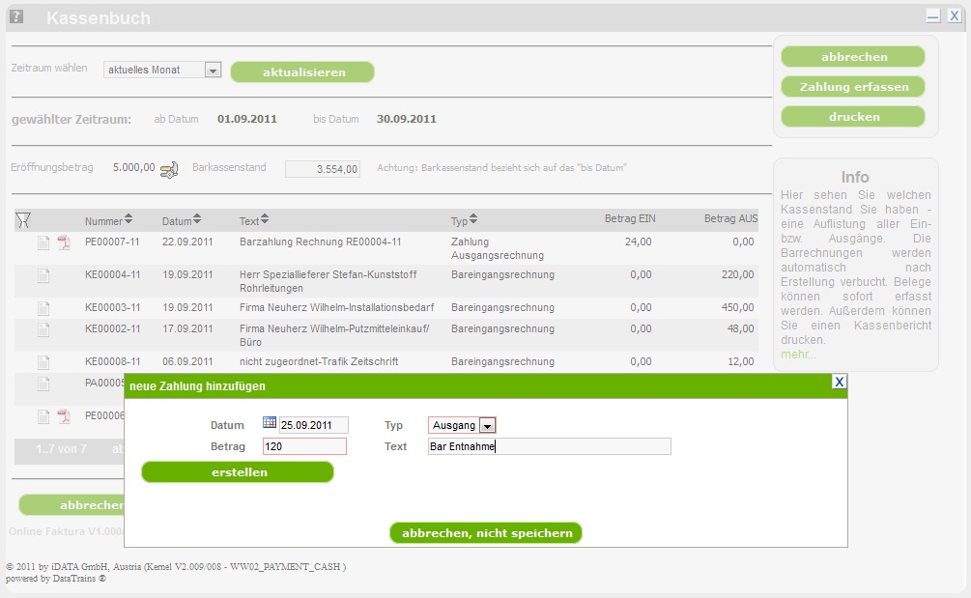This screenshot has width=971, height=598.
Task: Click the 220,00 Betrag AUS value
Action: pos(737,275)
